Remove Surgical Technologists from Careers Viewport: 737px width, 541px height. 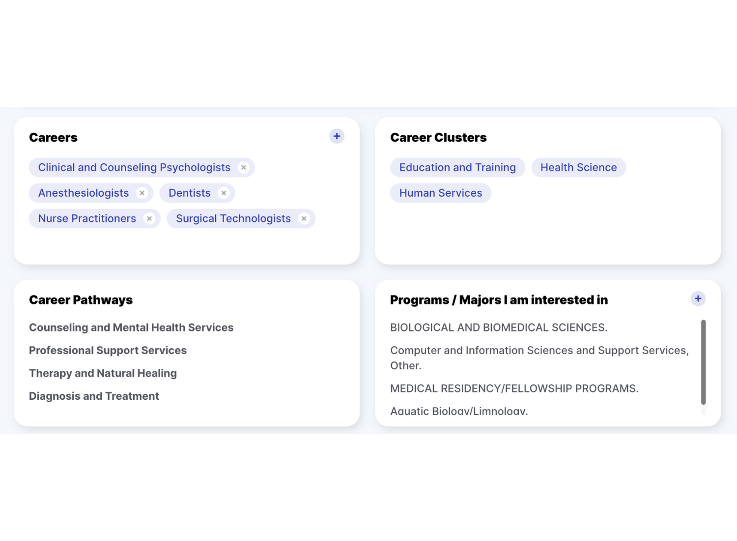(304, 218)
